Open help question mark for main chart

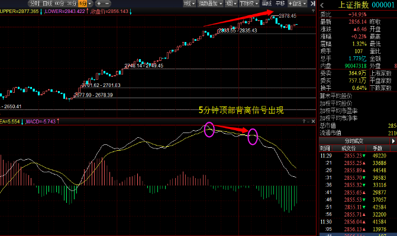(313, 11)
